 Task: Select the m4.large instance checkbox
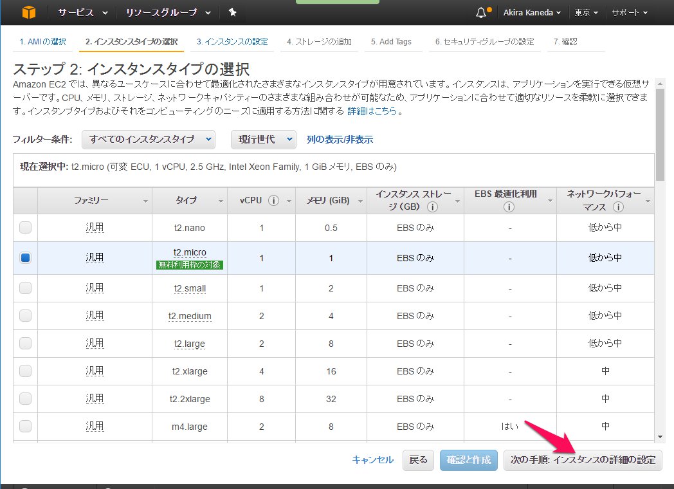[25, 426]
